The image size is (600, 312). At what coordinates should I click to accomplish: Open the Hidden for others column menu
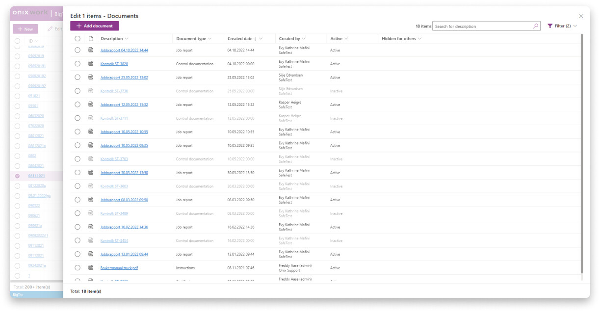pos(419,39)
